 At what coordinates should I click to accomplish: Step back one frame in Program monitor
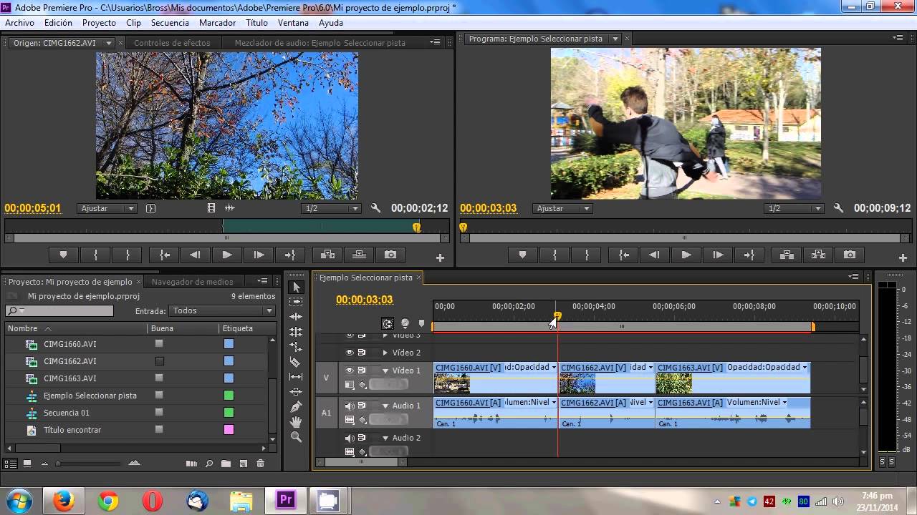654,255
